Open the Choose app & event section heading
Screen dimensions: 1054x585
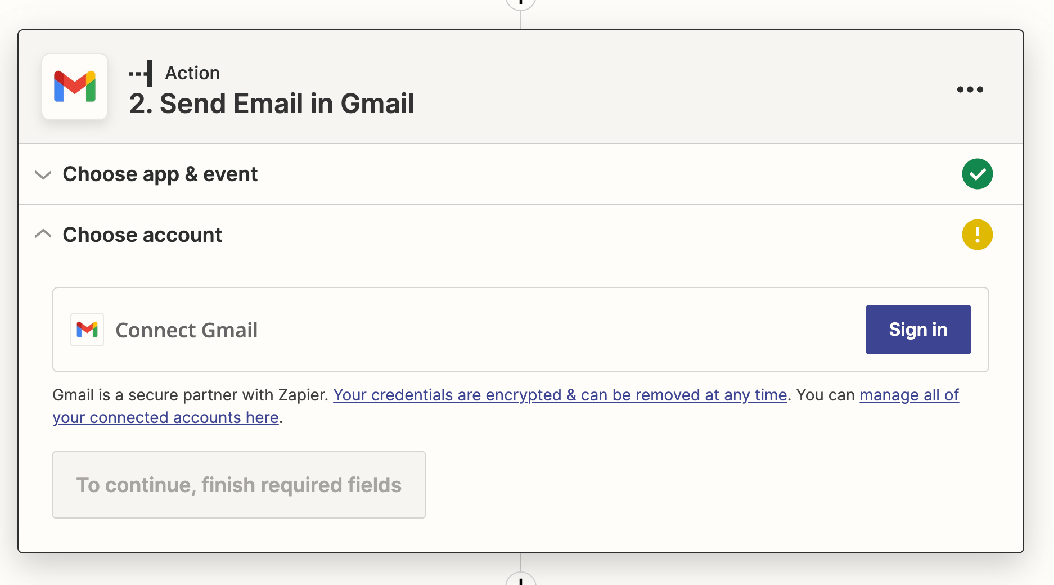coord(160,174)
